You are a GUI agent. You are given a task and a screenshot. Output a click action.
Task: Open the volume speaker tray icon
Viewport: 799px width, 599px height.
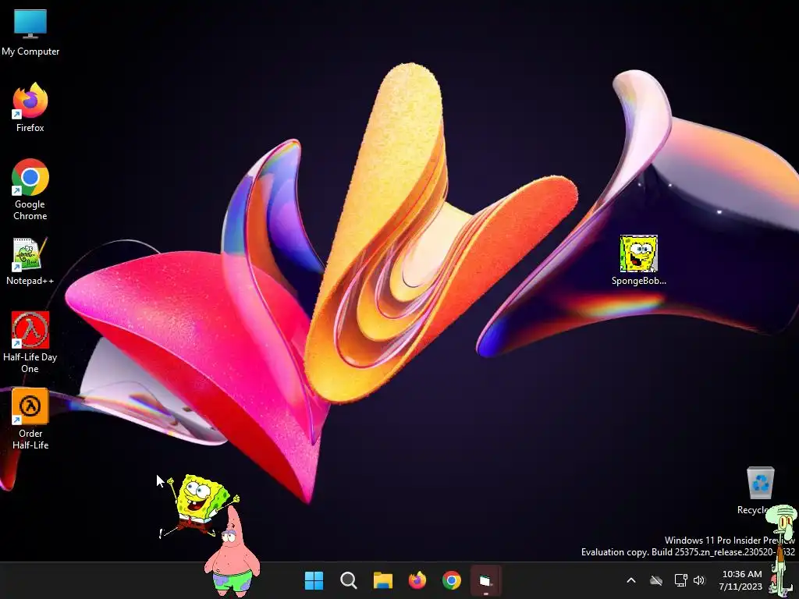(x=699, y=580)
